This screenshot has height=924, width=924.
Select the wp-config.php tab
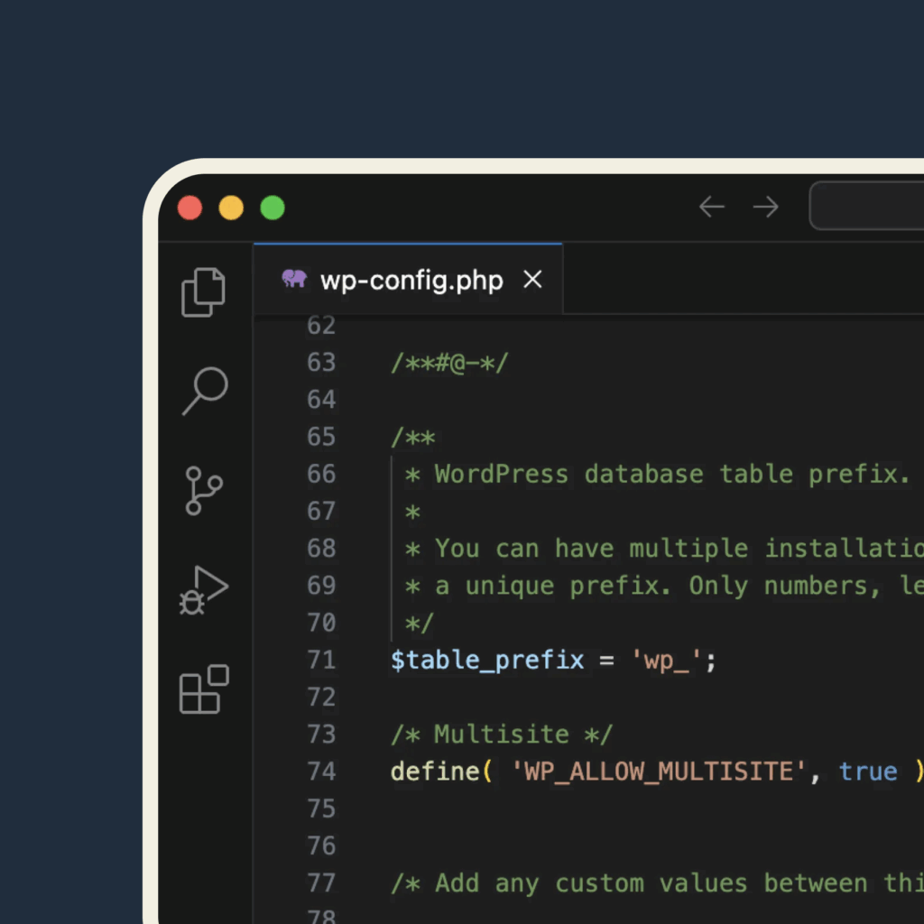coord(408,280)
